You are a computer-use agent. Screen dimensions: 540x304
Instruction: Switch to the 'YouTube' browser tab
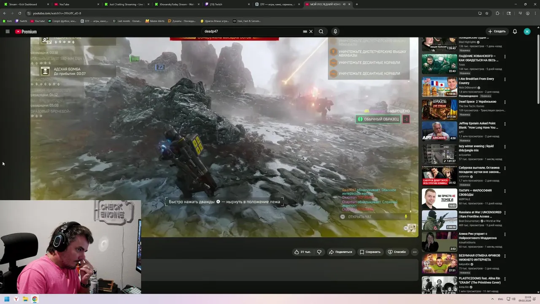coord(76,4)
